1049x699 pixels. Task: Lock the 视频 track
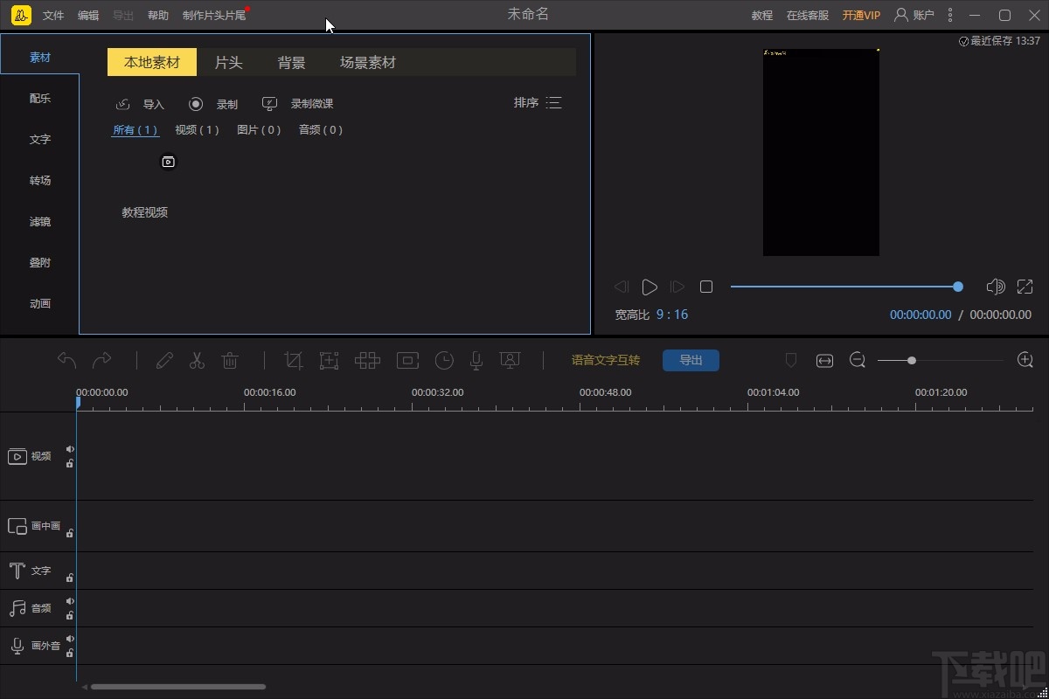(x=70, y=463)
